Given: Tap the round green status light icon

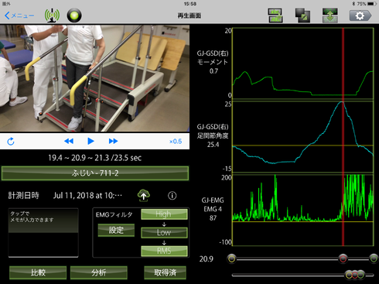Looking at the screenshot, I should 74,15.
